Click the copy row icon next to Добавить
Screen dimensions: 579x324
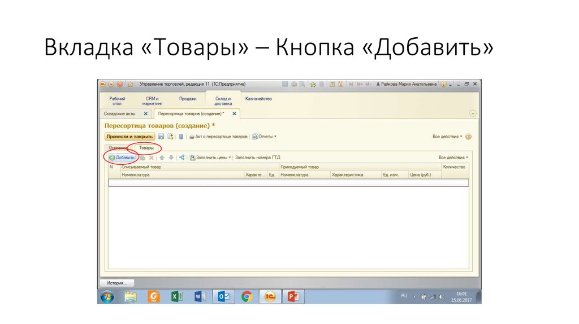pos(142,157)
